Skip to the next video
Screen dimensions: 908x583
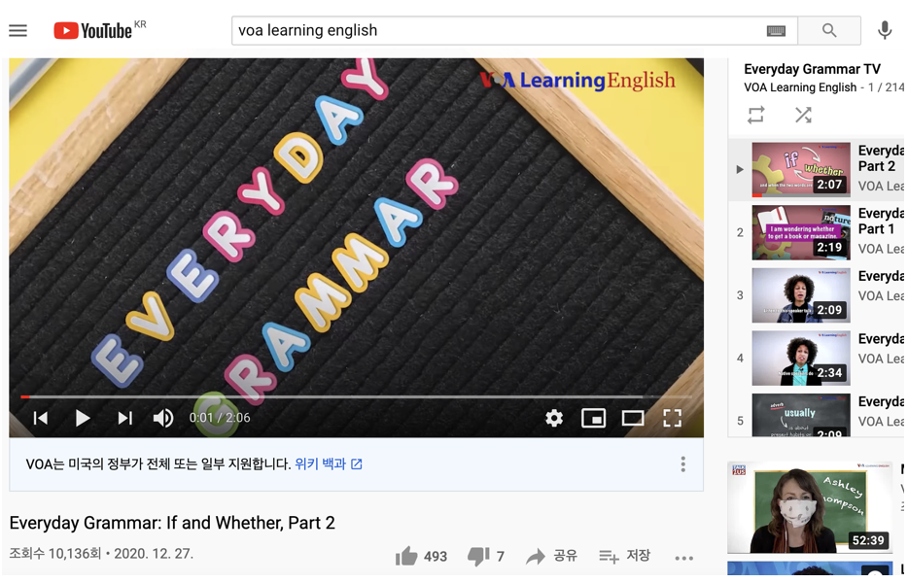[x=124, y=418]
